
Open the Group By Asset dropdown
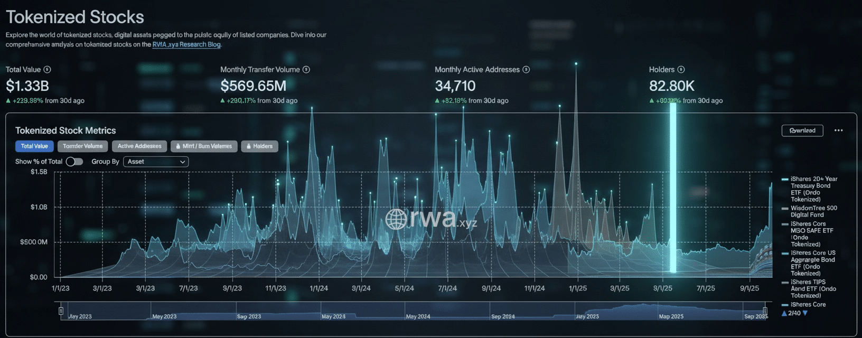coord(156,162)
